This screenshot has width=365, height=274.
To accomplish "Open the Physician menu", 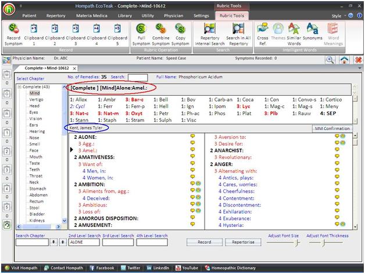I will click(x=173, y=16).
